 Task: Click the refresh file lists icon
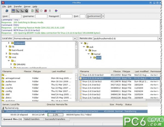[x=33, y=11]
